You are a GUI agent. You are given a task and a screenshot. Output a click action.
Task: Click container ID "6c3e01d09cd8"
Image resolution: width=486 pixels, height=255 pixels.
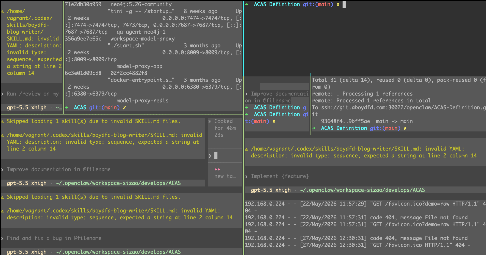[83, 73]
